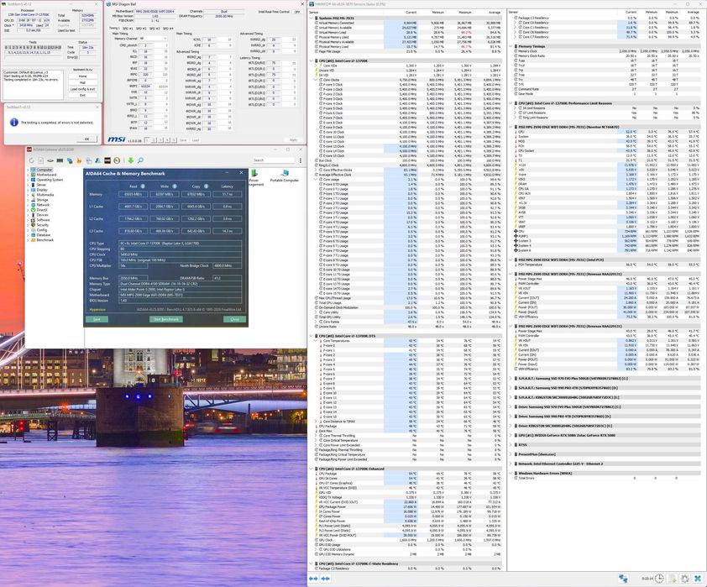This screenshot has width=707, height=587.
Task: Click Home button in TestMem5
Action: [82, 76]
